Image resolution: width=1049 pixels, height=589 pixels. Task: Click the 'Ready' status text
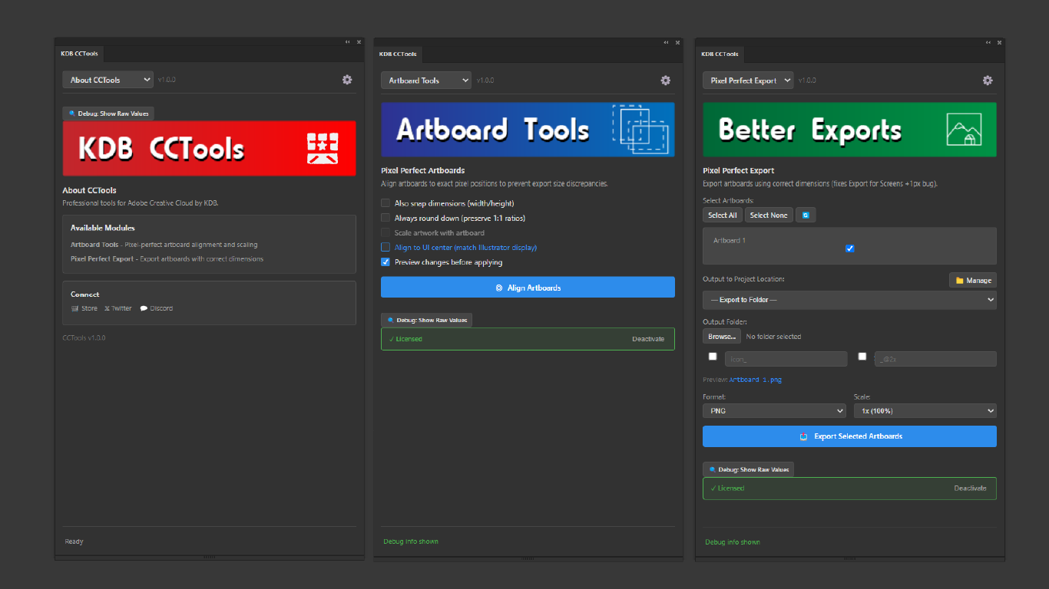[74, 541]
